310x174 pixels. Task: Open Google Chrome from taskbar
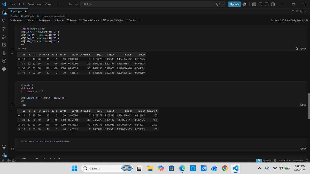(225, 168)
